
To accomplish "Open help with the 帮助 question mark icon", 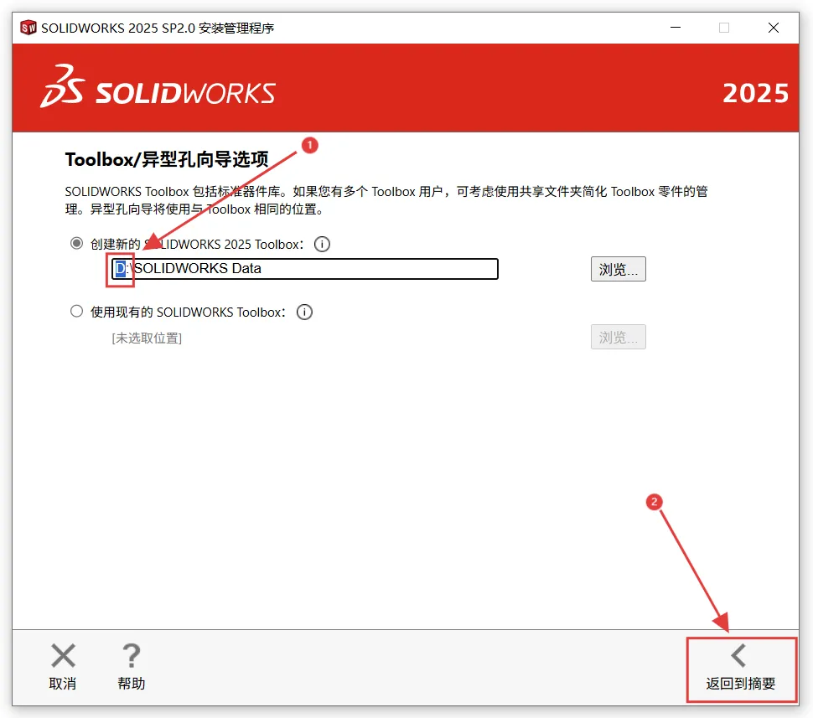I will coord(132,667).
